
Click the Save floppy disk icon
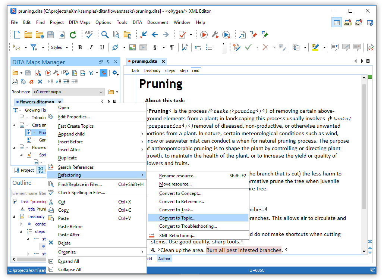point(50,35)
